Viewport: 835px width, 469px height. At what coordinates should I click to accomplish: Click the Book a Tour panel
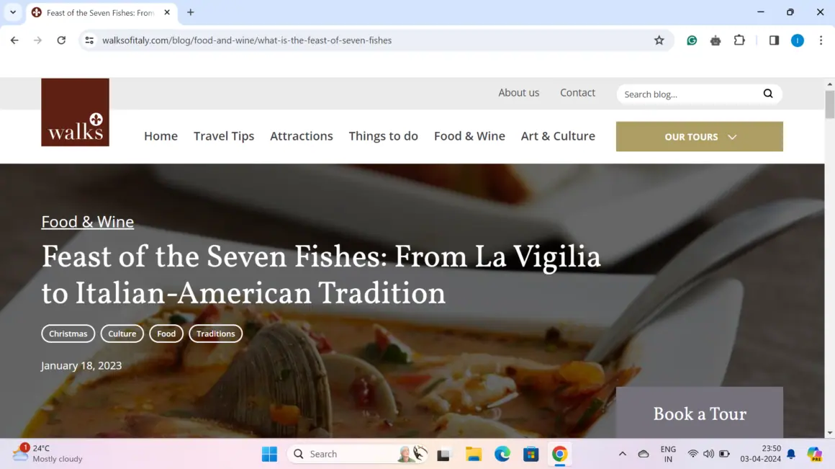tap(699, 413)
